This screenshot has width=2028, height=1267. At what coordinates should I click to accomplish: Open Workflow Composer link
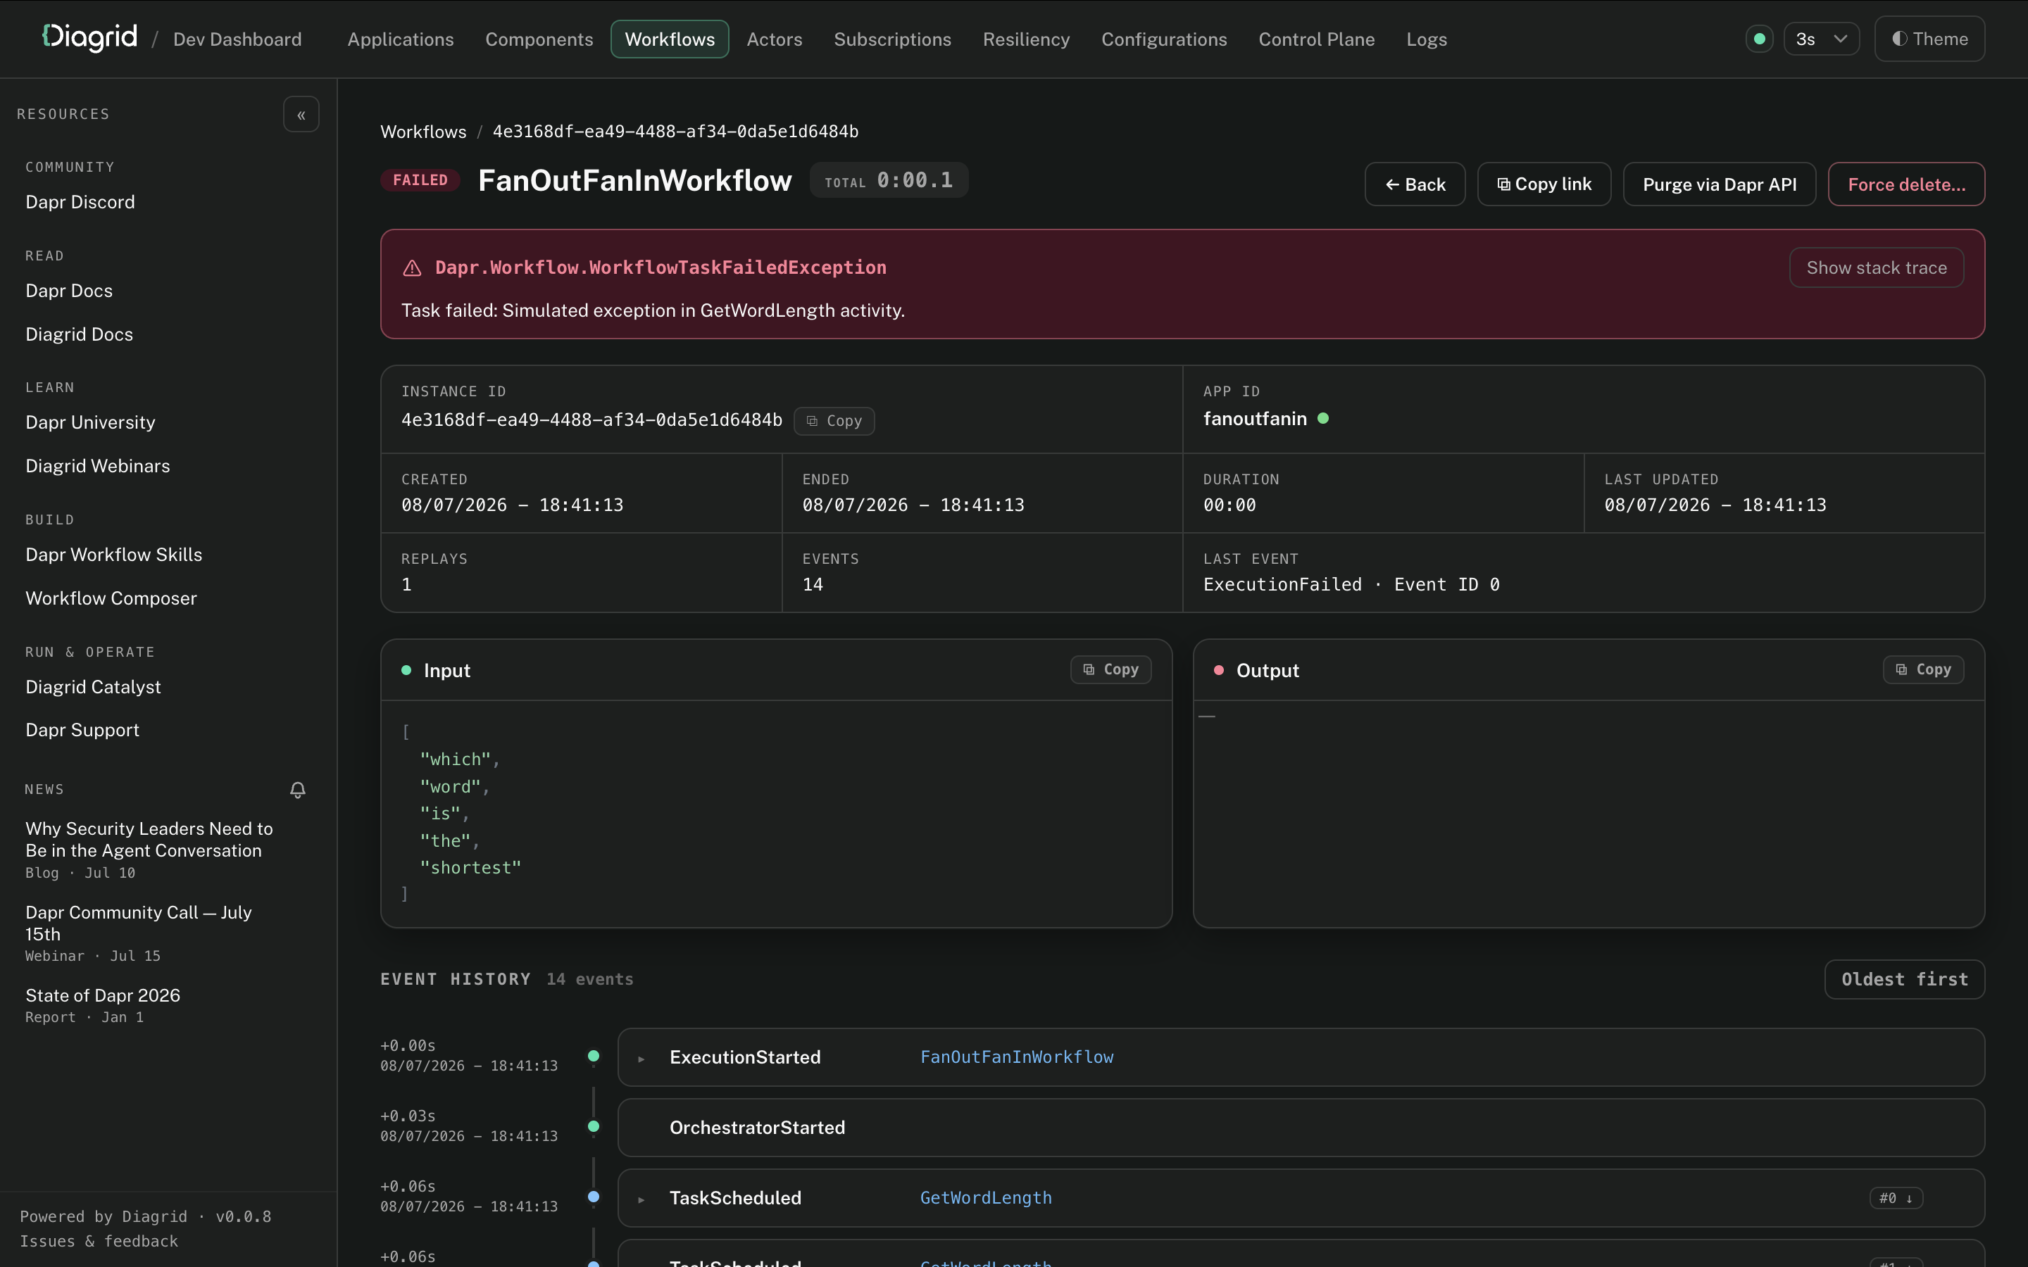pos(111,598)
